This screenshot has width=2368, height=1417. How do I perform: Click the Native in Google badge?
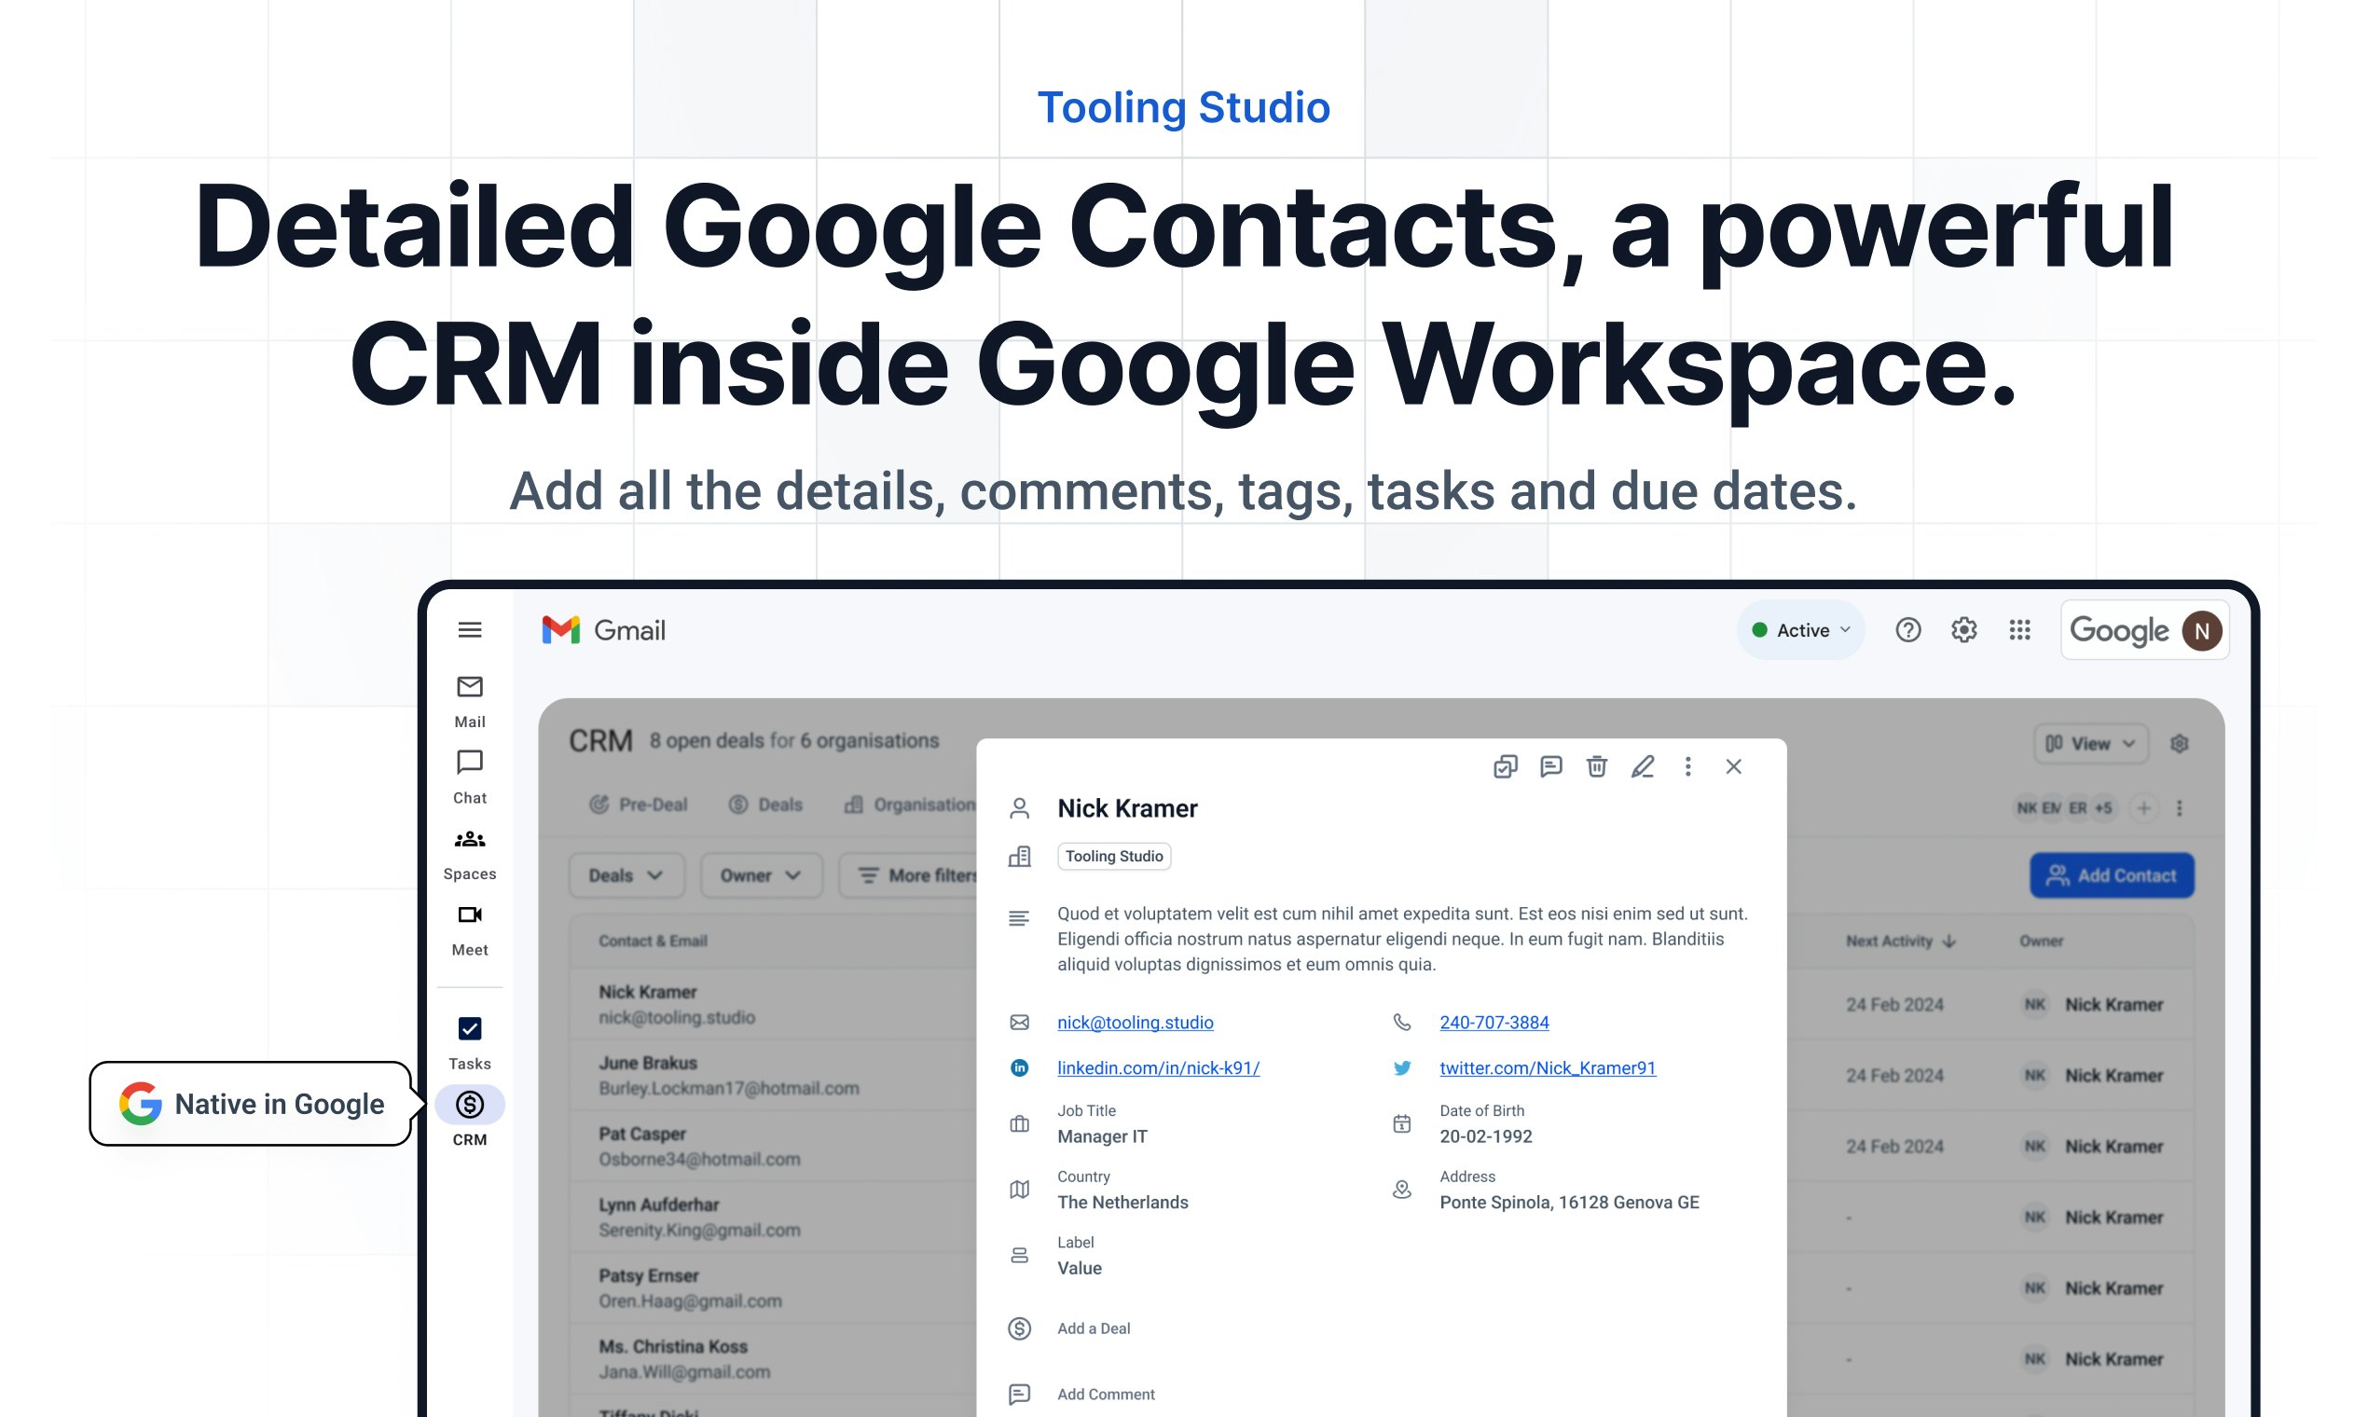pyautogui.click(x=251, y=1104)
